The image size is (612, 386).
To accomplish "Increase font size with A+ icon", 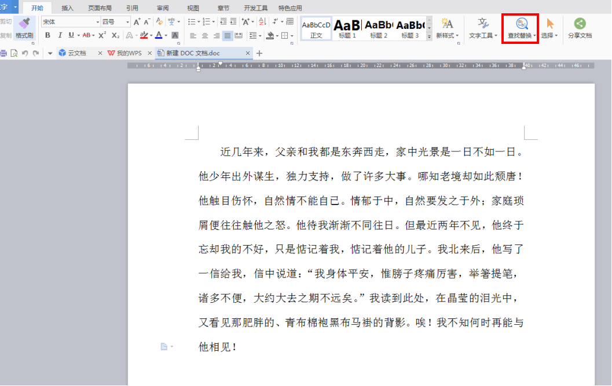I will (136, 21).
